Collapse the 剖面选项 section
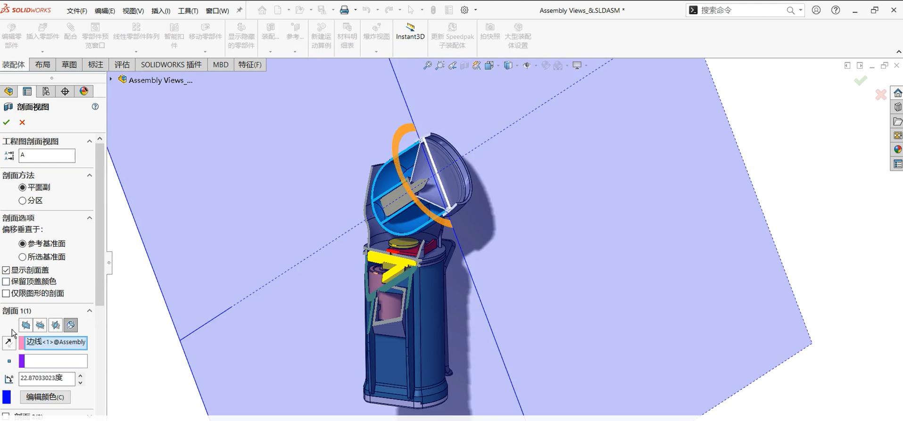Viewport: 903px width, 421px height. (89, 218)
